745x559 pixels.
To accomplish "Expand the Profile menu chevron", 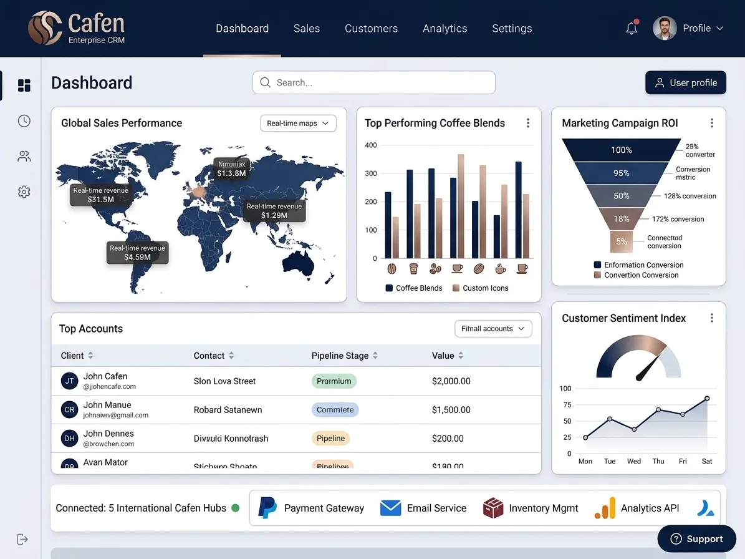I will coord(720,29).
